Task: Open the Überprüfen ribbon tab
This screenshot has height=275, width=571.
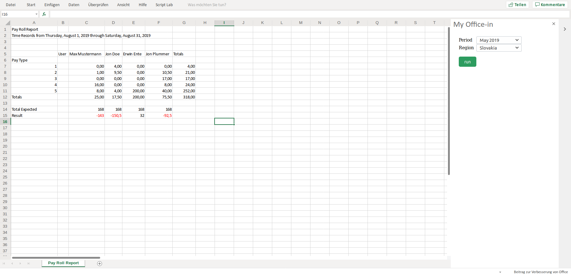Action: [98, 5]
